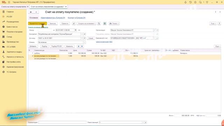The image size is (224, 126).
Task: Open Производство section in sidebar
Action: point(13,42)
